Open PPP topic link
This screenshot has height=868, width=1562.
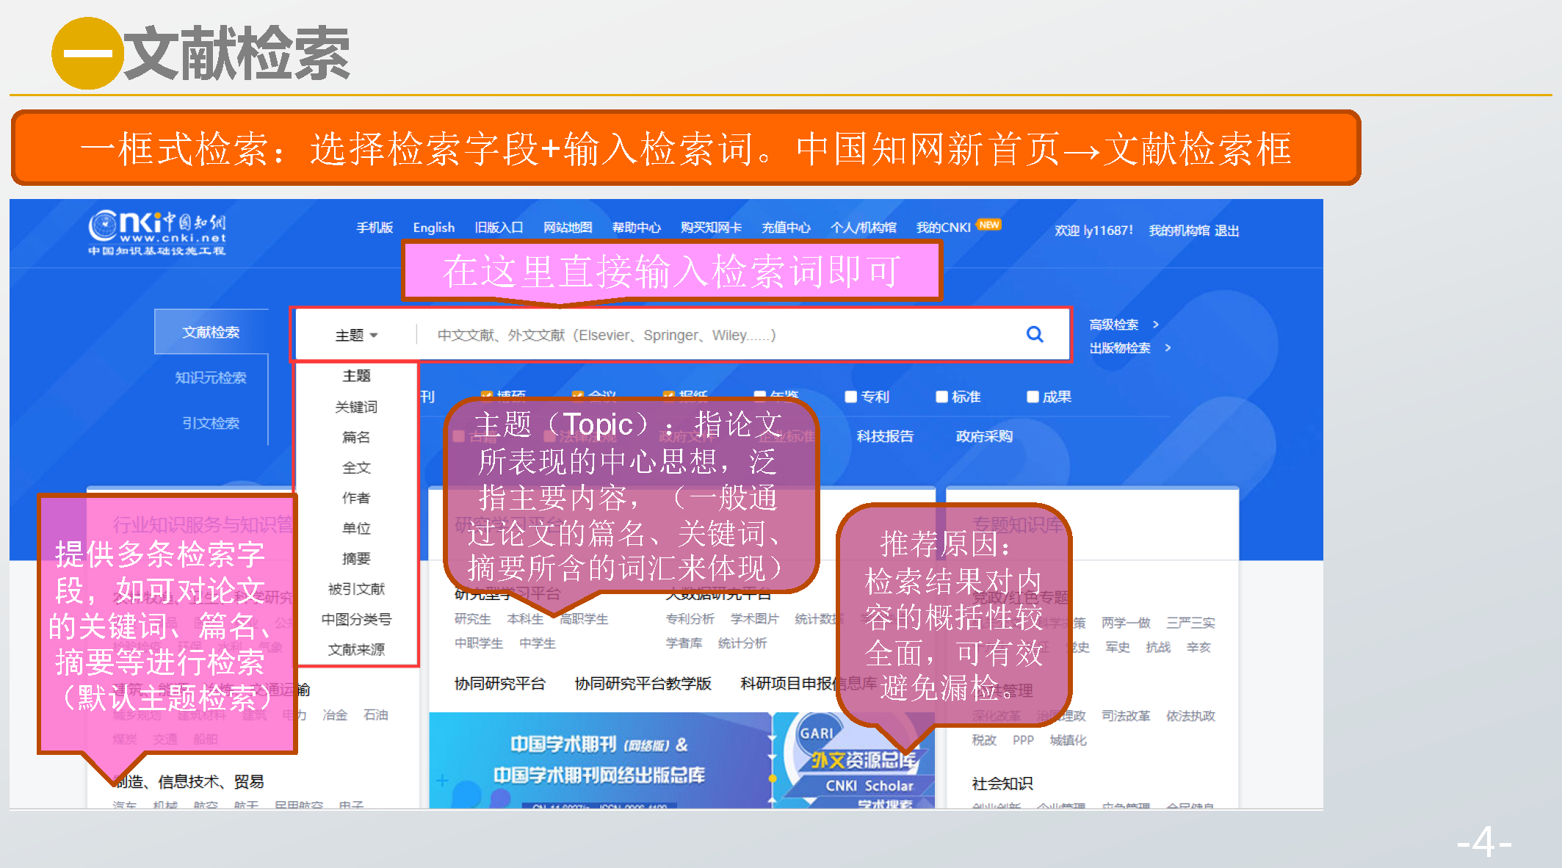pos(1023,740)
